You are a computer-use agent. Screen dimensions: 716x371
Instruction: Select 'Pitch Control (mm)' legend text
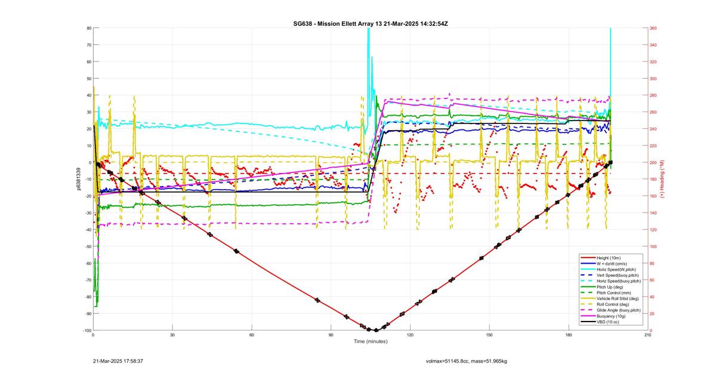[x=615, y=292]
